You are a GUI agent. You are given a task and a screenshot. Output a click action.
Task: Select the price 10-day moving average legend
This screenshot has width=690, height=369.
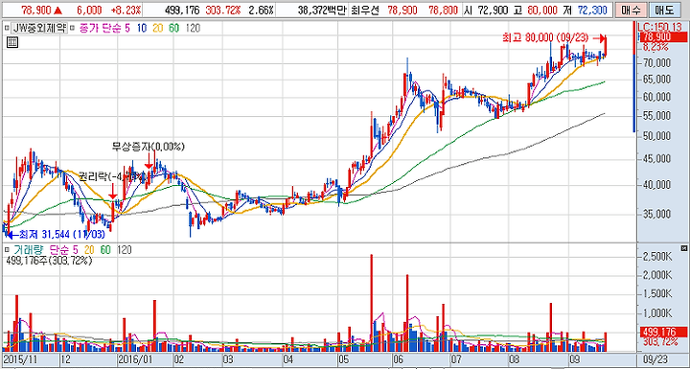[x=142, y=29]
